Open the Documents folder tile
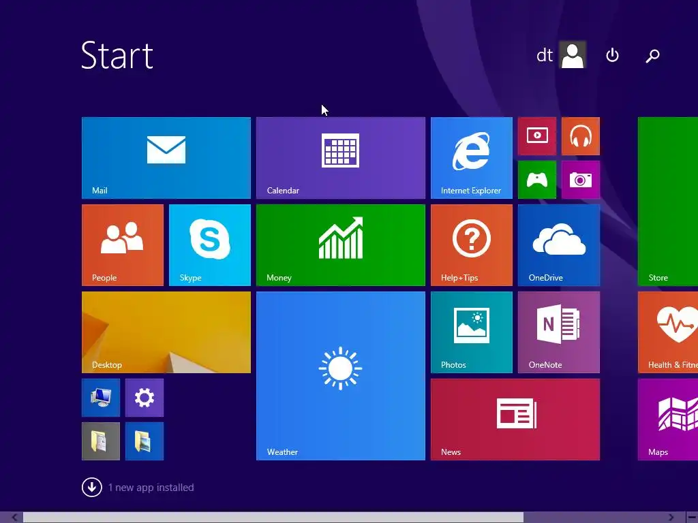 click(x=101, y=441)
